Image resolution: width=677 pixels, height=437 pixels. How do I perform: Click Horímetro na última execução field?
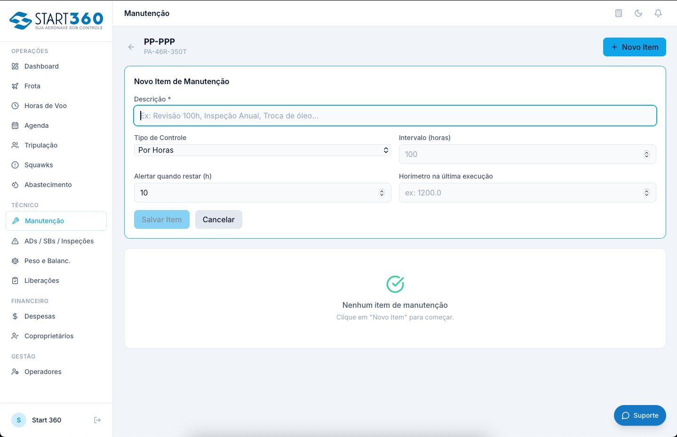[527, 193]
